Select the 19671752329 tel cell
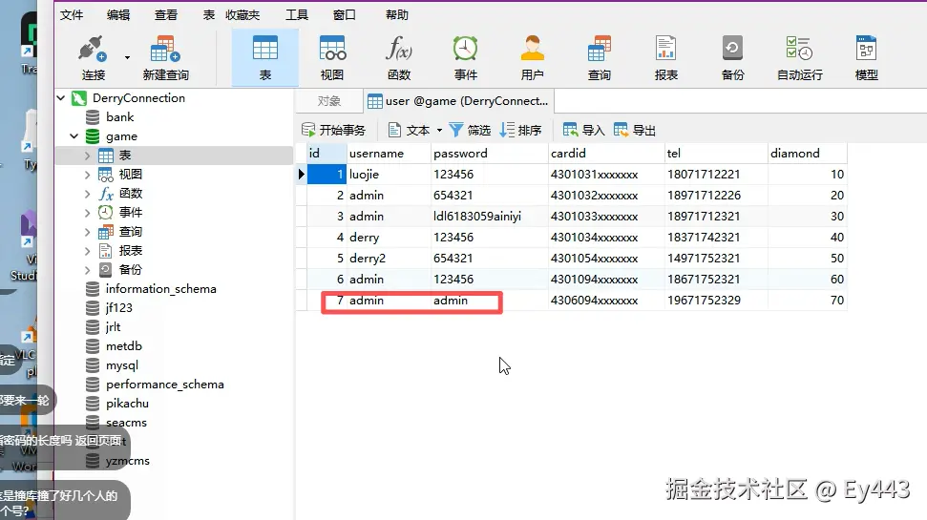 (717, 301)
